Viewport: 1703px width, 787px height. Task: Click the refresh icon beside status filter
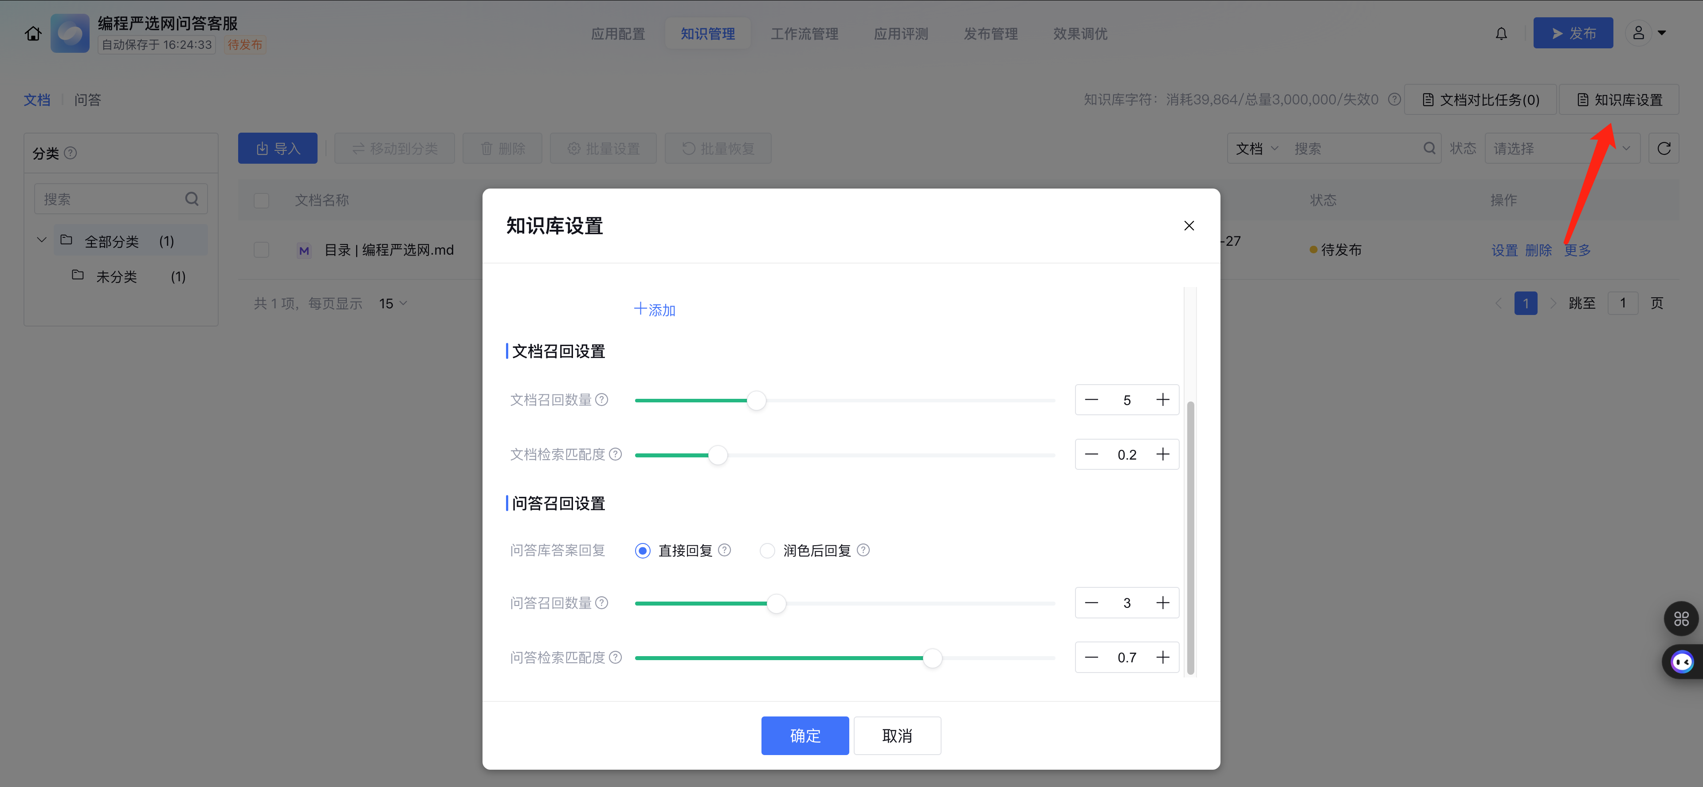1664,149
